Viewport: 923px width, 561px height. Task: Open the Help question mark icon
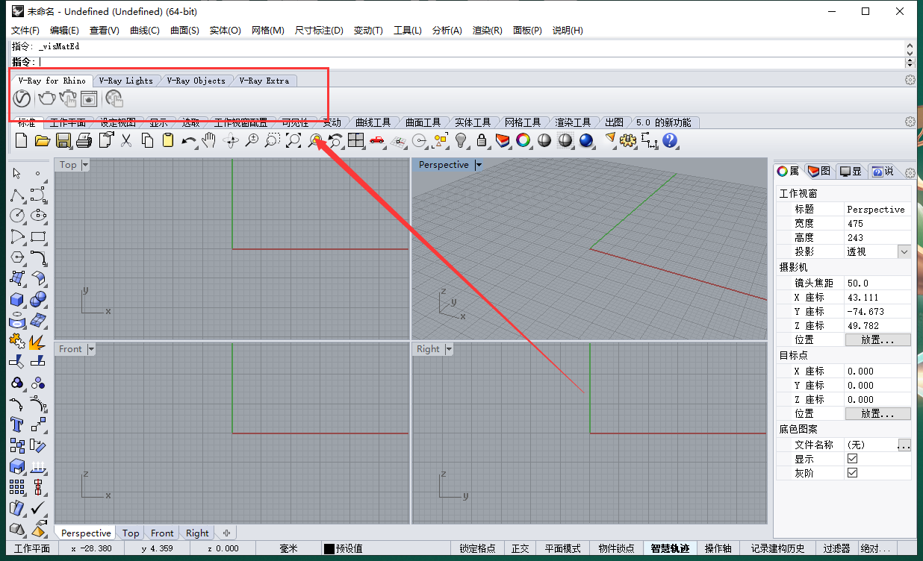coord(670,140)
